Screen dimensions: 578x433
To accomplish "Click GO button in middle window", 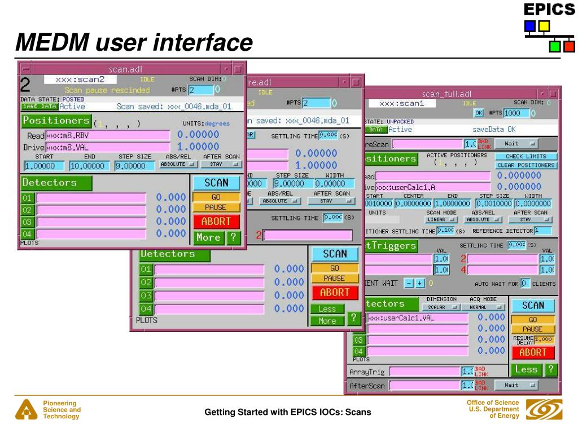I will (335, 268).
